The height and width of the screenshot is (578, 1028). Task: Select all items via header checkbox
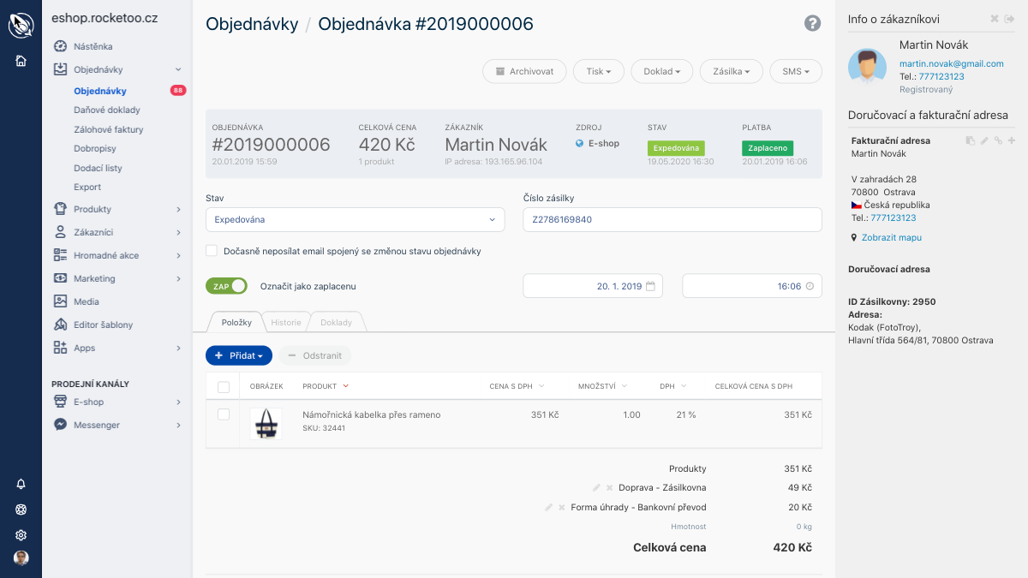(224, 387)
